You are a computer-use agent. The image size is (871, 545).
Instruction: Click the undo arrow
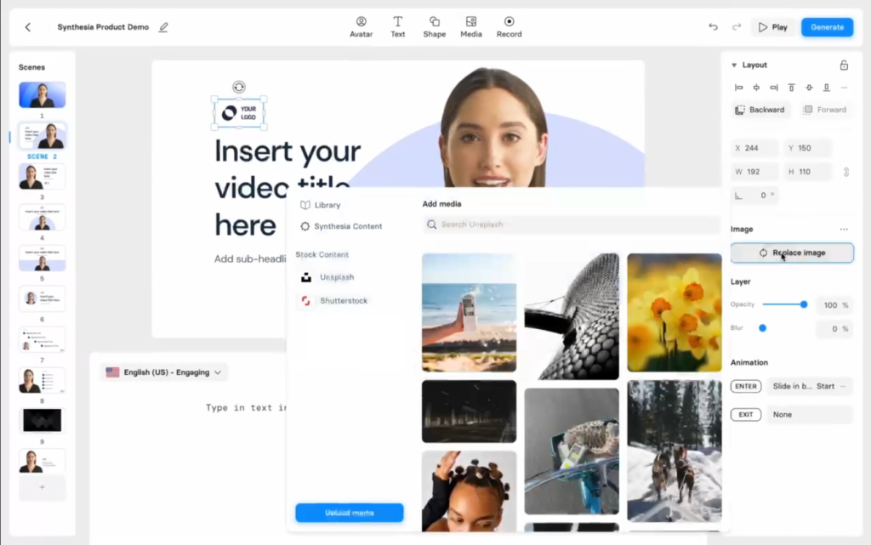[x=714, y=26]
